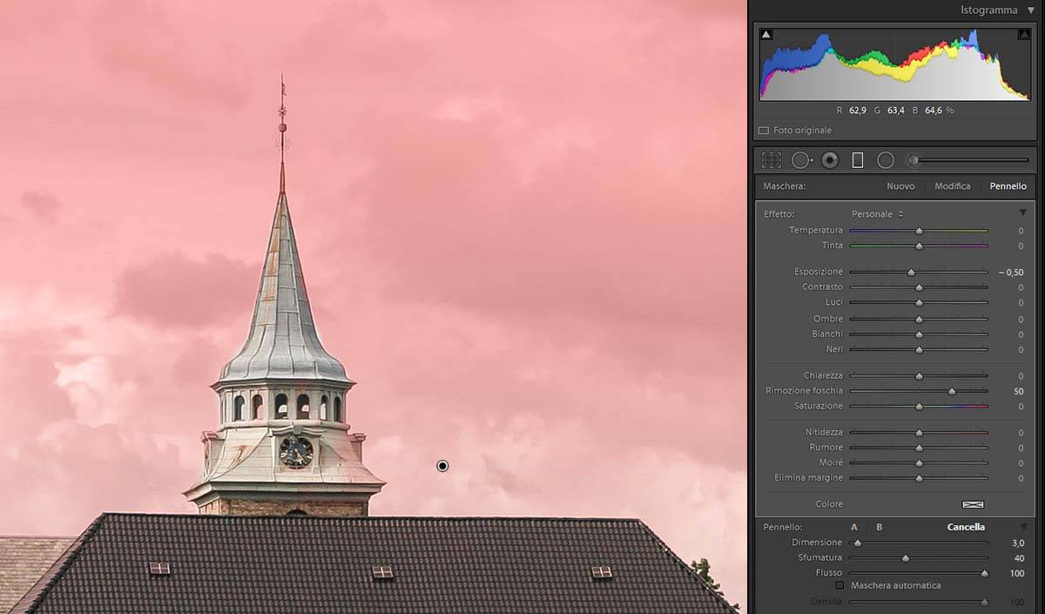The width and height of the screenshot is (1045, 614).
Task: Click the brush pin on the sky
Action: pos(442,466)
